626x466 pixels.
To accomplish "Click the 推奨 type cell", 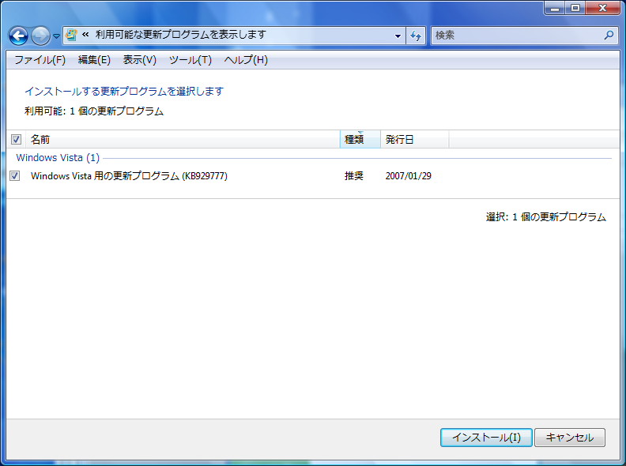I will point(354,176).
